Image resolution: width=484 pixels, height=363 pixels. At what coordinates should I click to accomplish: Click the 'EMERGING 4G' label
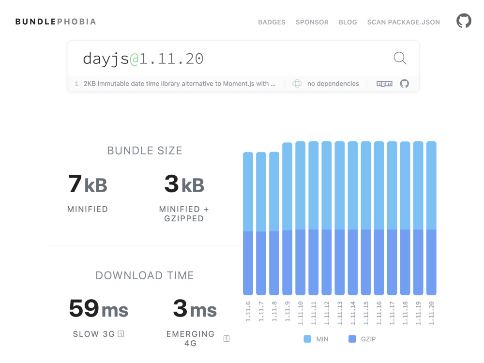pos(190,339)
